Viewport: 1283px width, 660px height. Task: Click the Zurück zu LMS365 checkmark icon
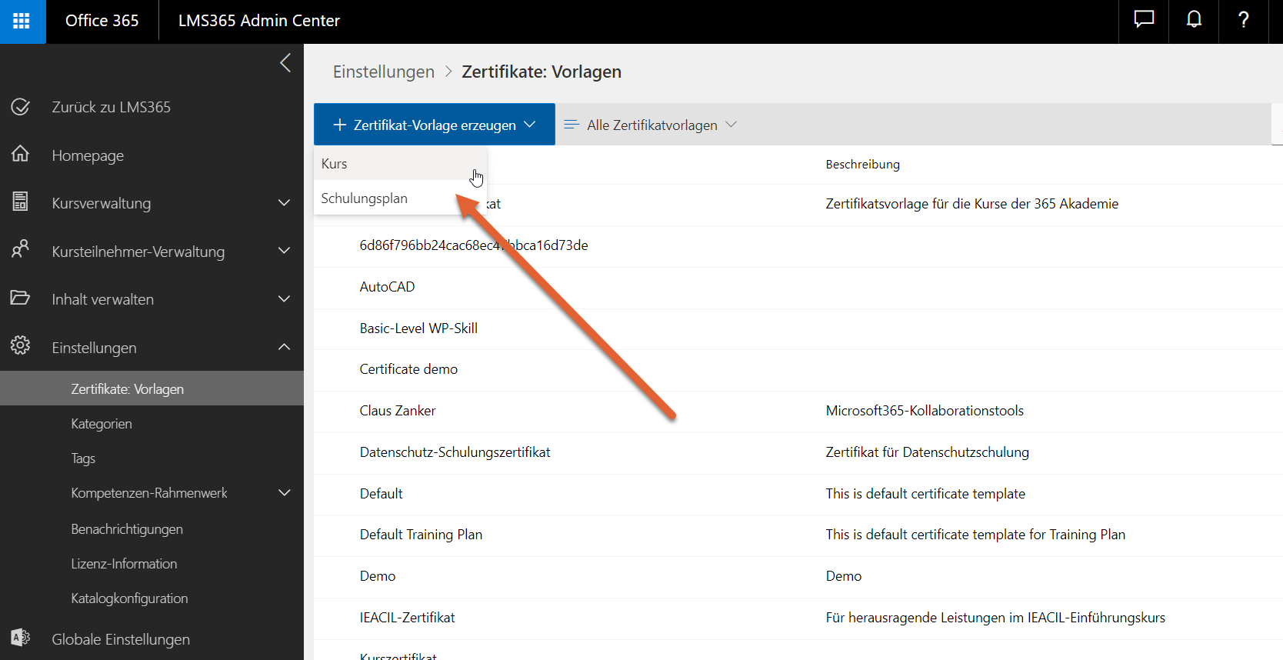pyautogui.click(x=21, y=107)
